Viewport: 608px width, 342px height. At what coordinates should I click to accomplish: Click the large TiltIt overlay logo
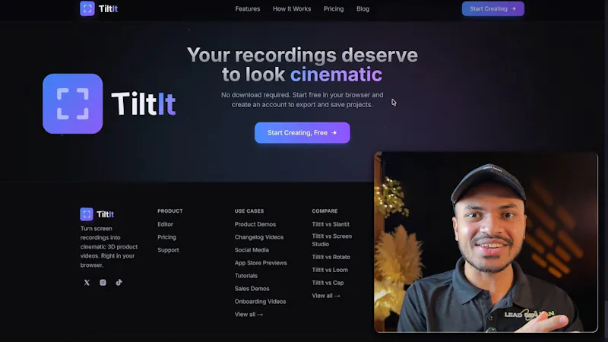[109, 104]
